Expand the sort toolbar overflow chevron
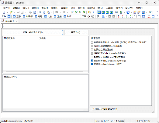 click(157, 15)
